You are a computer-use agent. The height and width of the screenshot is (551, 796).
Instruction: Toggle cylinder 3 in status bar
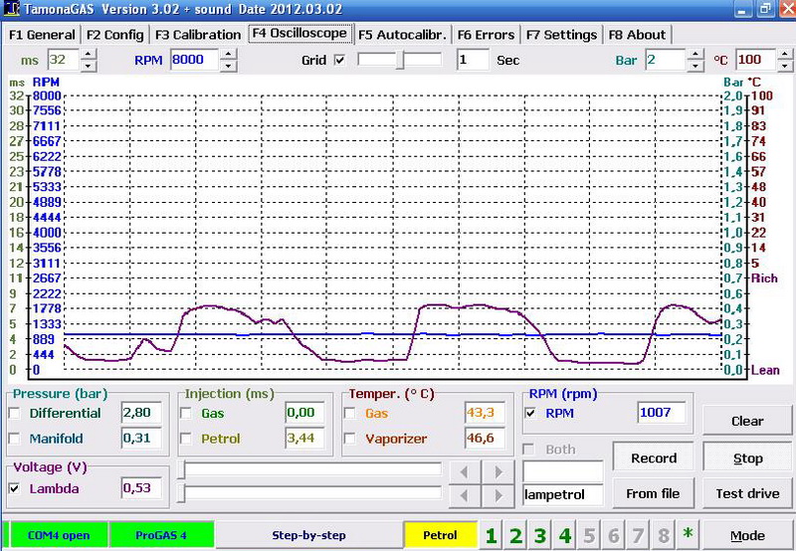[x=540, y=536]
